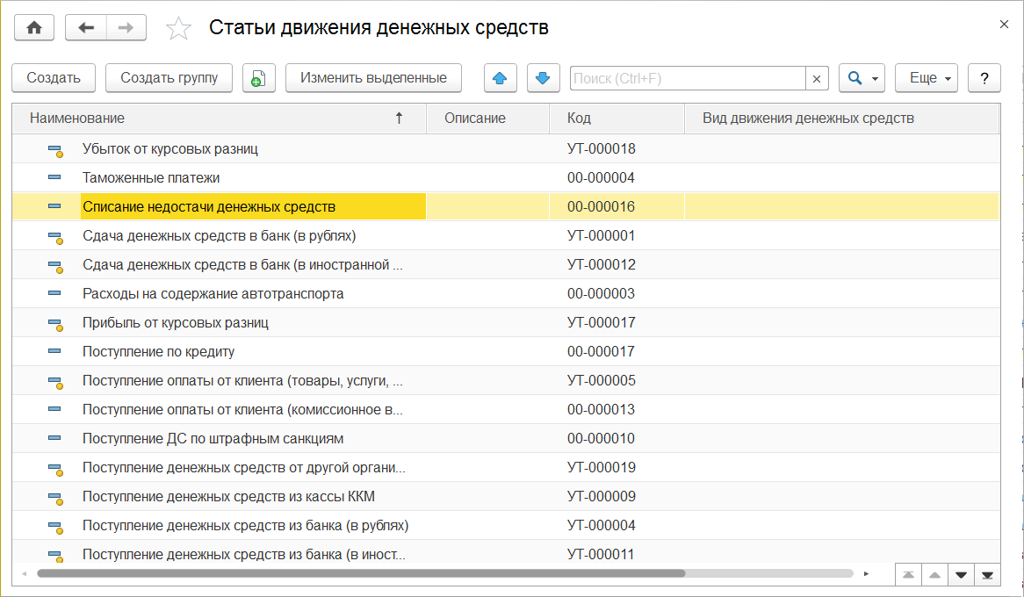1024x597 pixels.
Task: Click into the Поиск search field
Action: tap(687, 79)
